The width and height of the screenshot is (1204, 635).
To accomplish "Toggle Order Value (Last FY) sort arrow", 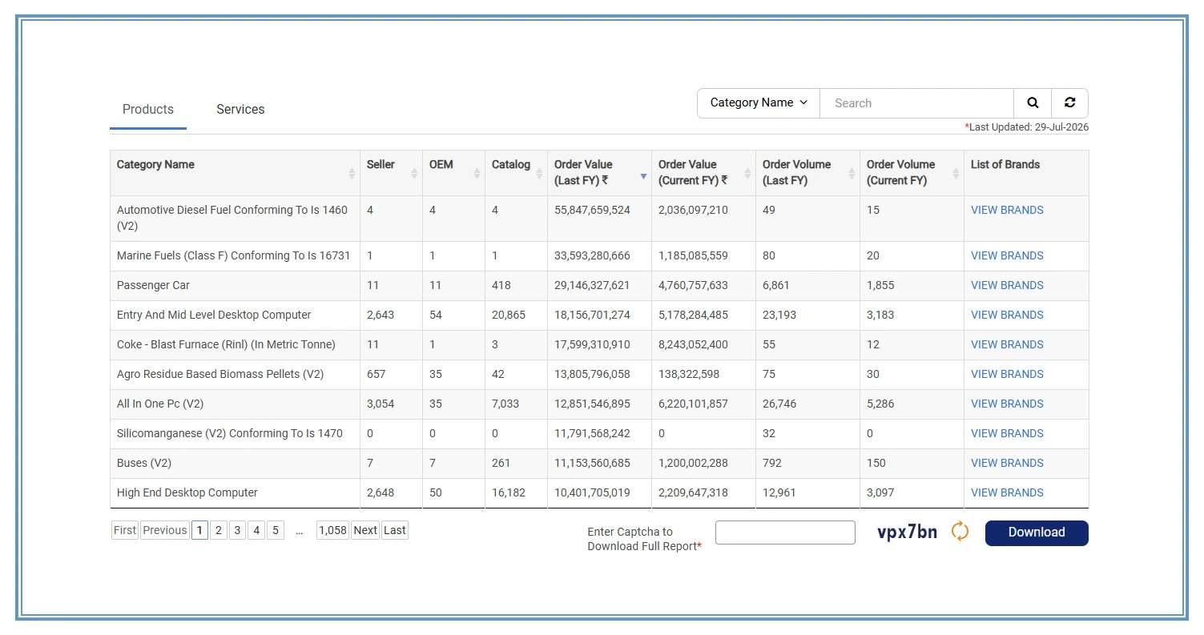I will [643, 175].
